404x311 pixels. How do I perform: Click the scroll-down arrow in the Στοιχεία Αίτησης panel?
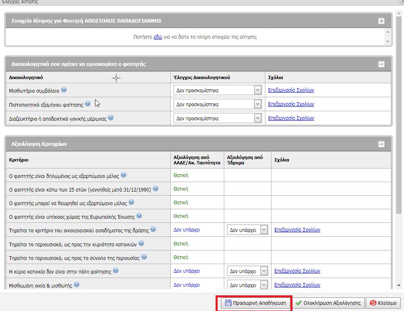point(388,42)
